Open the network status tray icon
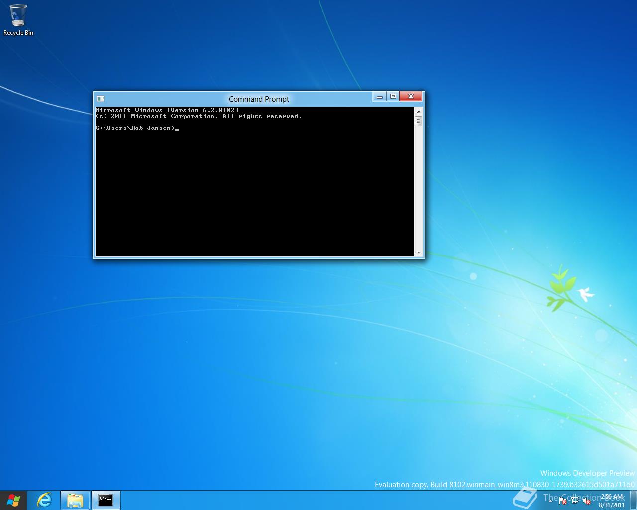This screenshot has width=637, height=510. click(x=575, y=500)
